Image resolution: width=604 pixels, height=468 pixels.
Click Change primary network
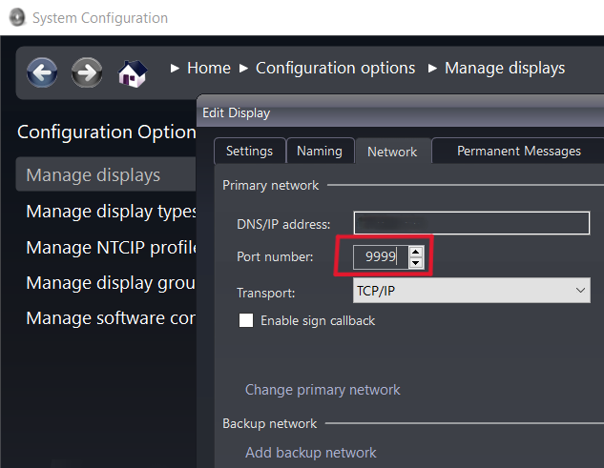(x=323, y=390)
